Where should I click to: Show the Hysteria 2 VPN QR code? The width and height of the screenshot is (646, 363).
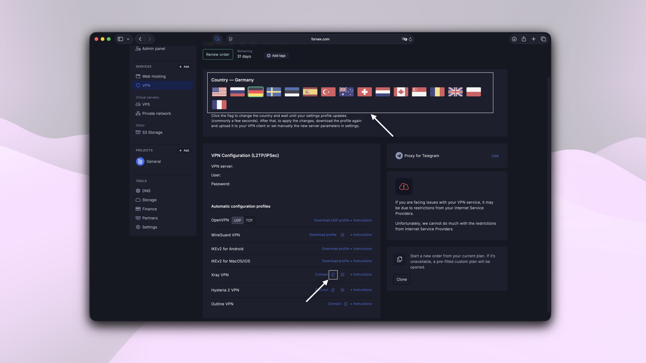pos(343,290)
